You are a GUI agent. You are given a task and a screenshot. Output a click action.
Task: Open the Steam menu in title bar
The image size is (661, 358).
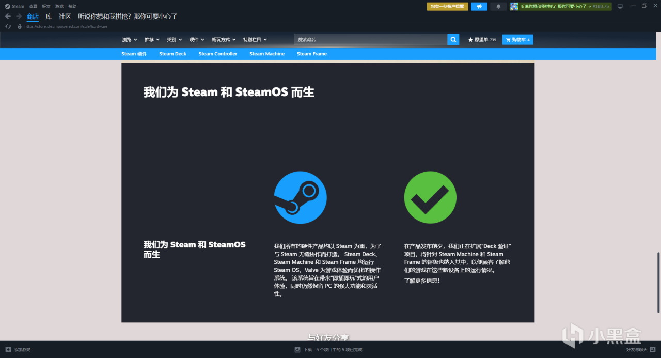[14, 6]
